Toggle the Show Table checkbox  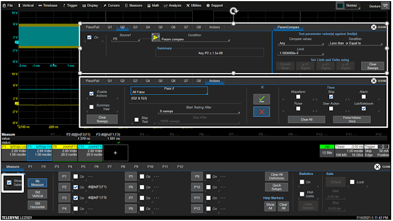tap(9, 182)
